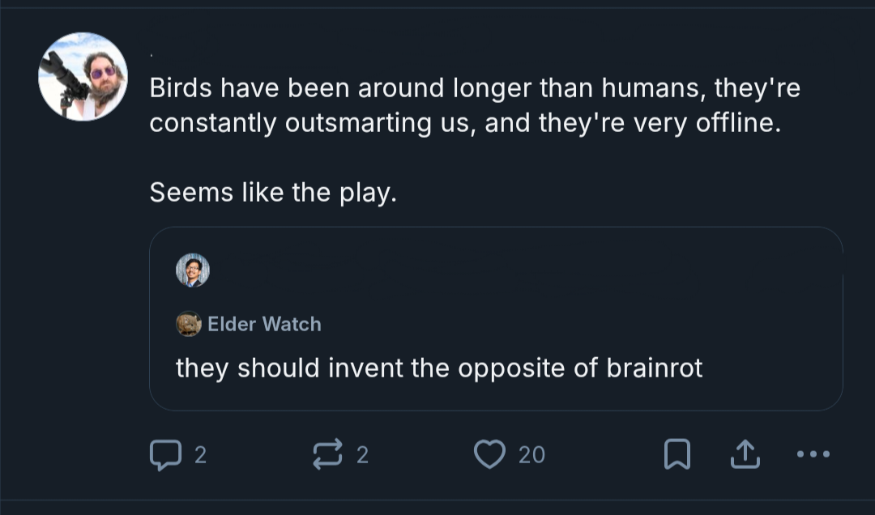Click the quoted post author's small avatar
Viewport: 875px width, 515px height.
click(x=193, y=270)
